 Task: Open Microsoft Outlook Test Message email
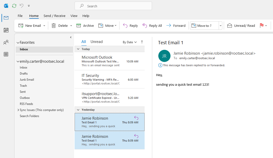coord(110,61)
